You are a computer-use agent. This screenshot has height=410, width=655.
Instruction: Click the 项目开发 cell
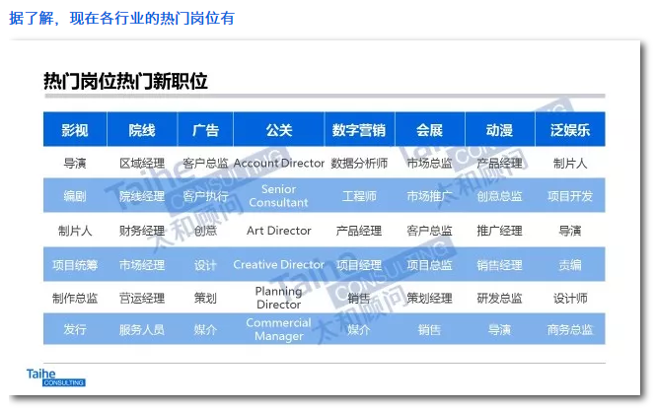pos(570,196)
